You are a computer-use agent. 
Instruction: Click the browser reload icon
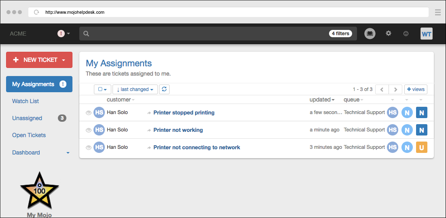click(36, 12)
